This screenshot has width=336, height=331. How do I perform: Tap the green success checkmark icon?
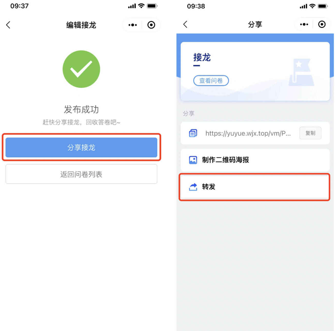81,69
